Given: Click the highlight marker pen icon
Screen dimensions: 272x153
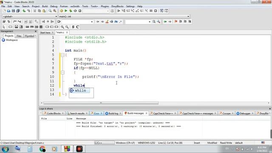Looking at the screenshot, I should (107, 22).
